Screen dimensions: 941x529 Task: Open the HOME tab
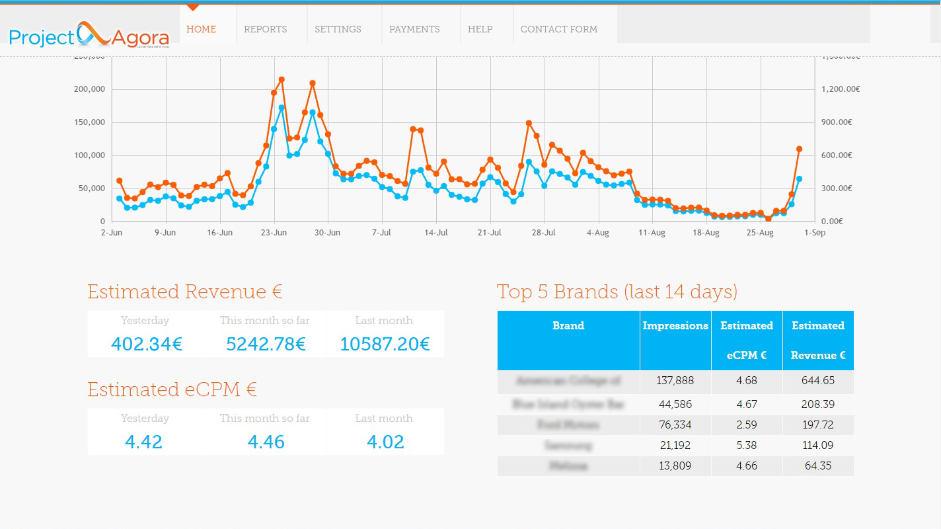point(201,29)
